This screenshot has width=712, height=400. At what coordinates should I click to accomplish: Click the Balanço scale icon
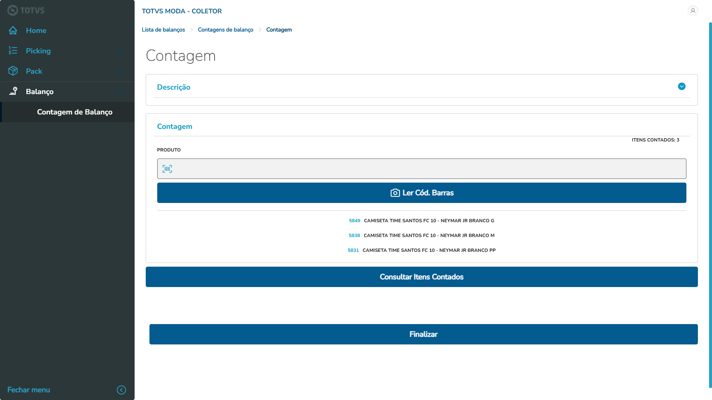tap(13, 91)
